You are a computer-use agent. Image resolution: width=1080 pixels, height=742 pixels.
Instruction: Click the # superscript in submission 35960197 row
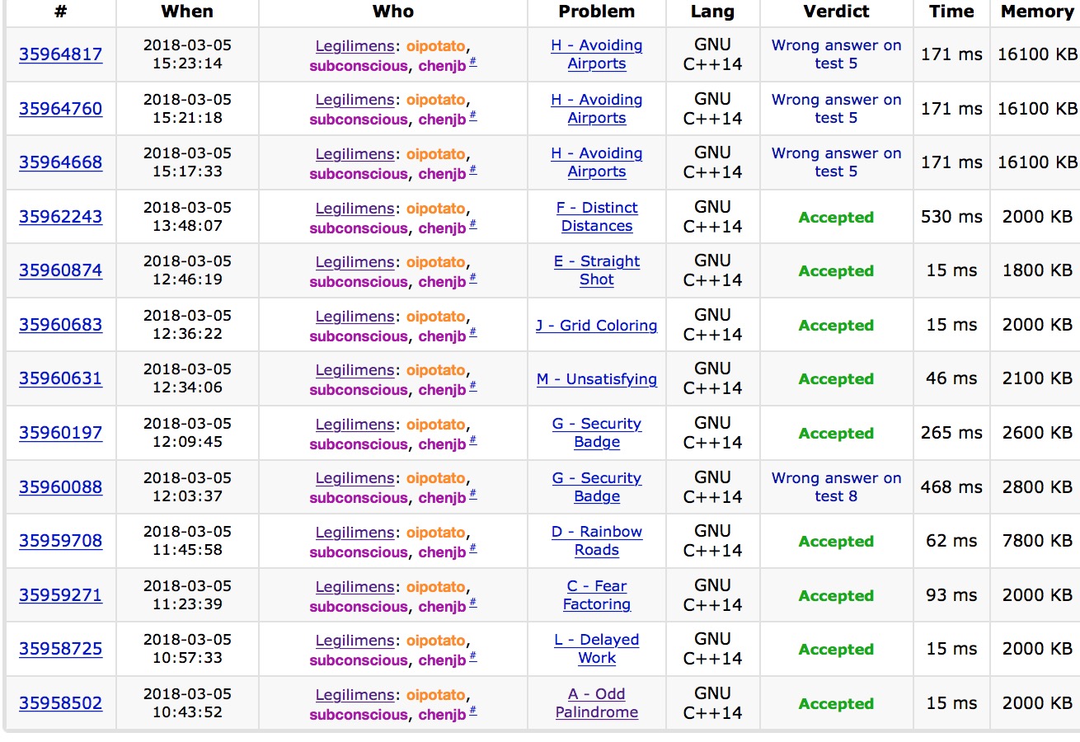472,442
